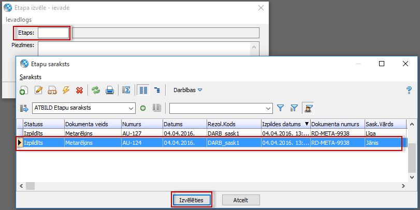Click the list with blue arrow view icon

click(24, 108)
